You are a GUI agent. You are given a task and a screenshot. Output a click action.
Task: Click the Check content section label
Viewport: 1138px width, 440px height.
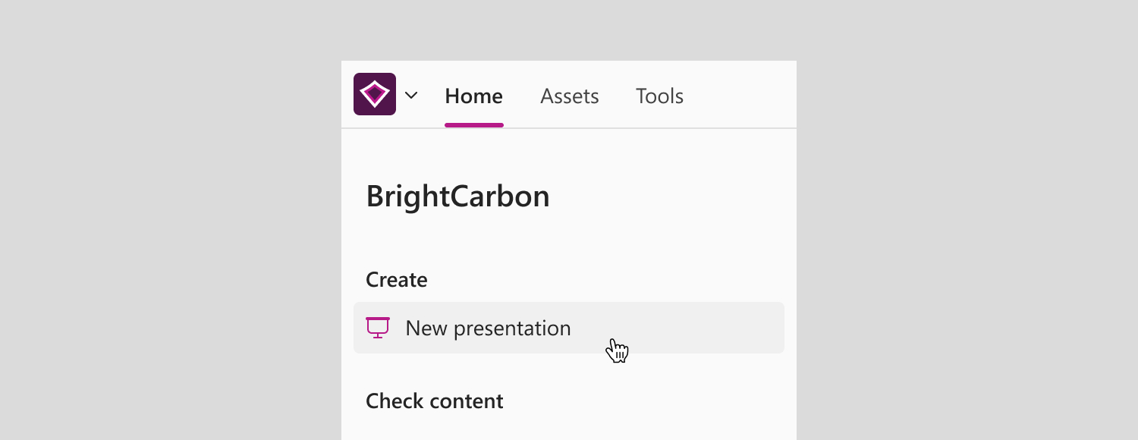[435, 401]
